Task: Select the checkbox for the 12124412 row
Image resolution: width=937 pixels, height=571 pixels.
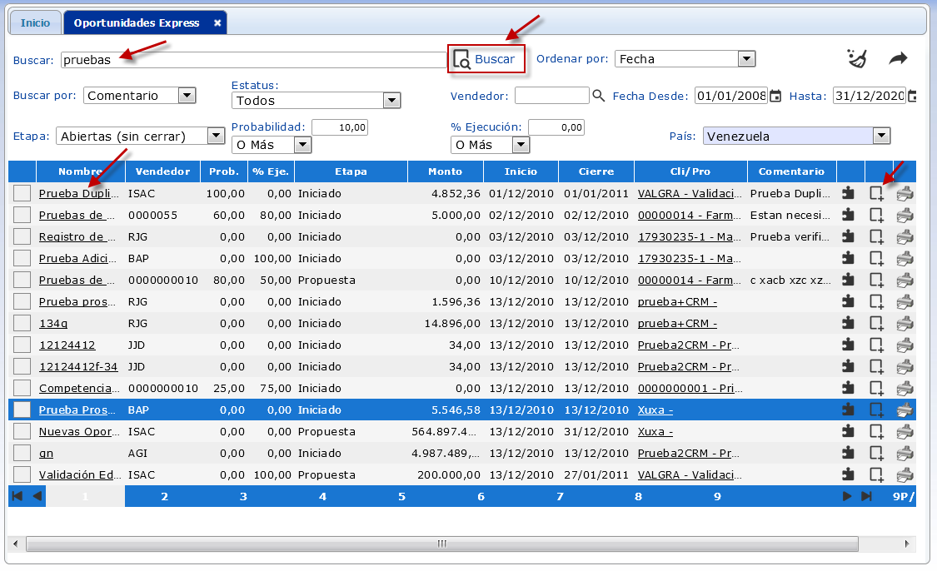Action: point(22,345)
